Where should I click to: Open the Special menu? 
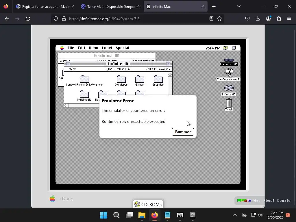click(123, 48)
